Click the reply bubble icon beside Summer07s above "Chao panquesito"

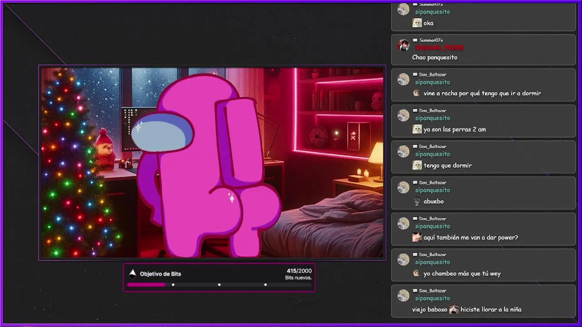[415, 40]
